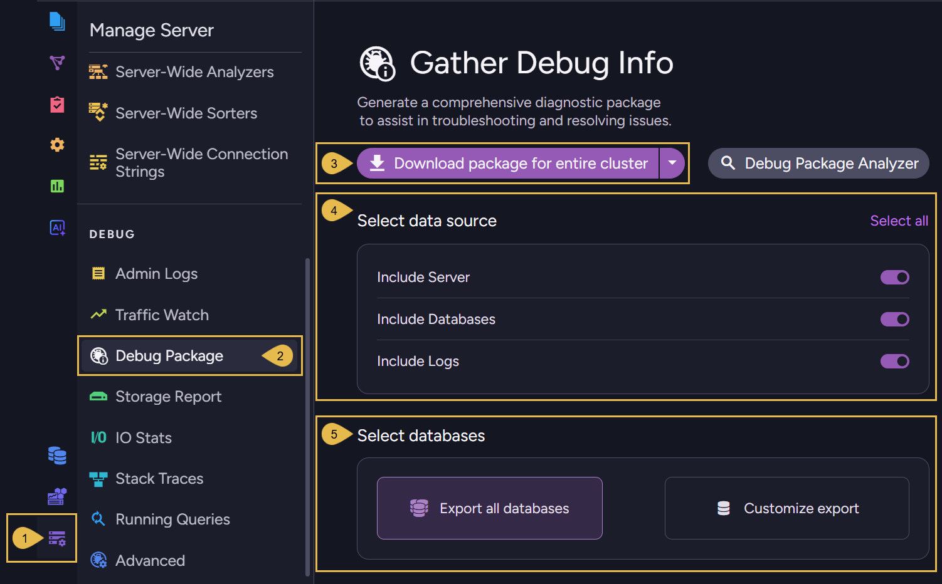Click the Debug Package bug icon
942x584 pixels.
coord(98,356)
